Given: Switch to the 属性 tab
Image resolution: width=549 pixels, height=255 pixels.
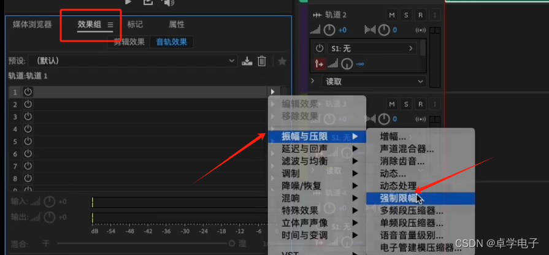Looking at the screenshot, I should point(177,25).
